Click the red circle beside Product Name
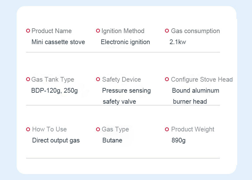 [28, 31]
